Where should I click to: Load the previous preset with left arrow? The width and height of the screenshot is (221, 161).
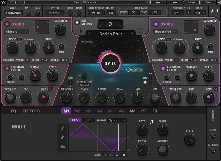coord(158,2)
